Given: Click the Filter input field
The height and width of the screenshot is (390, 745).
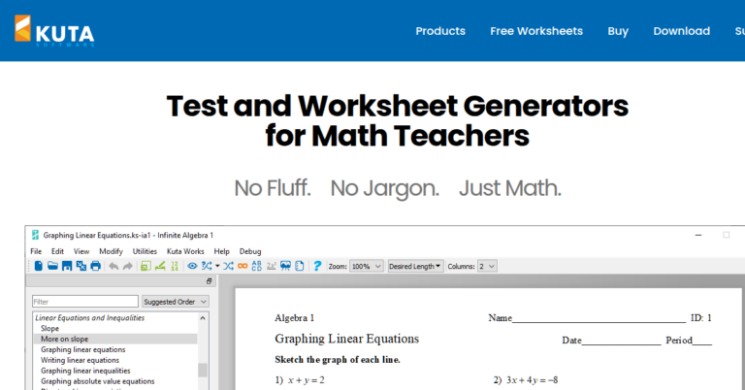Looking at the screenshot, I should click(85, 302).
